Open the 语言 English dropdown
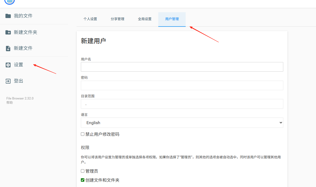 click(182, 123)
